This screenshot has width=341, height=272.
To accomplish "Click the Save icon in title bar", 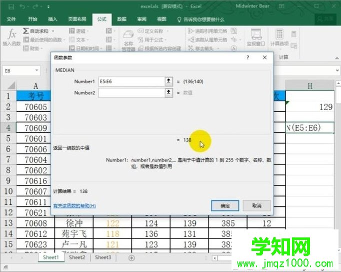I will pos(11,7).
